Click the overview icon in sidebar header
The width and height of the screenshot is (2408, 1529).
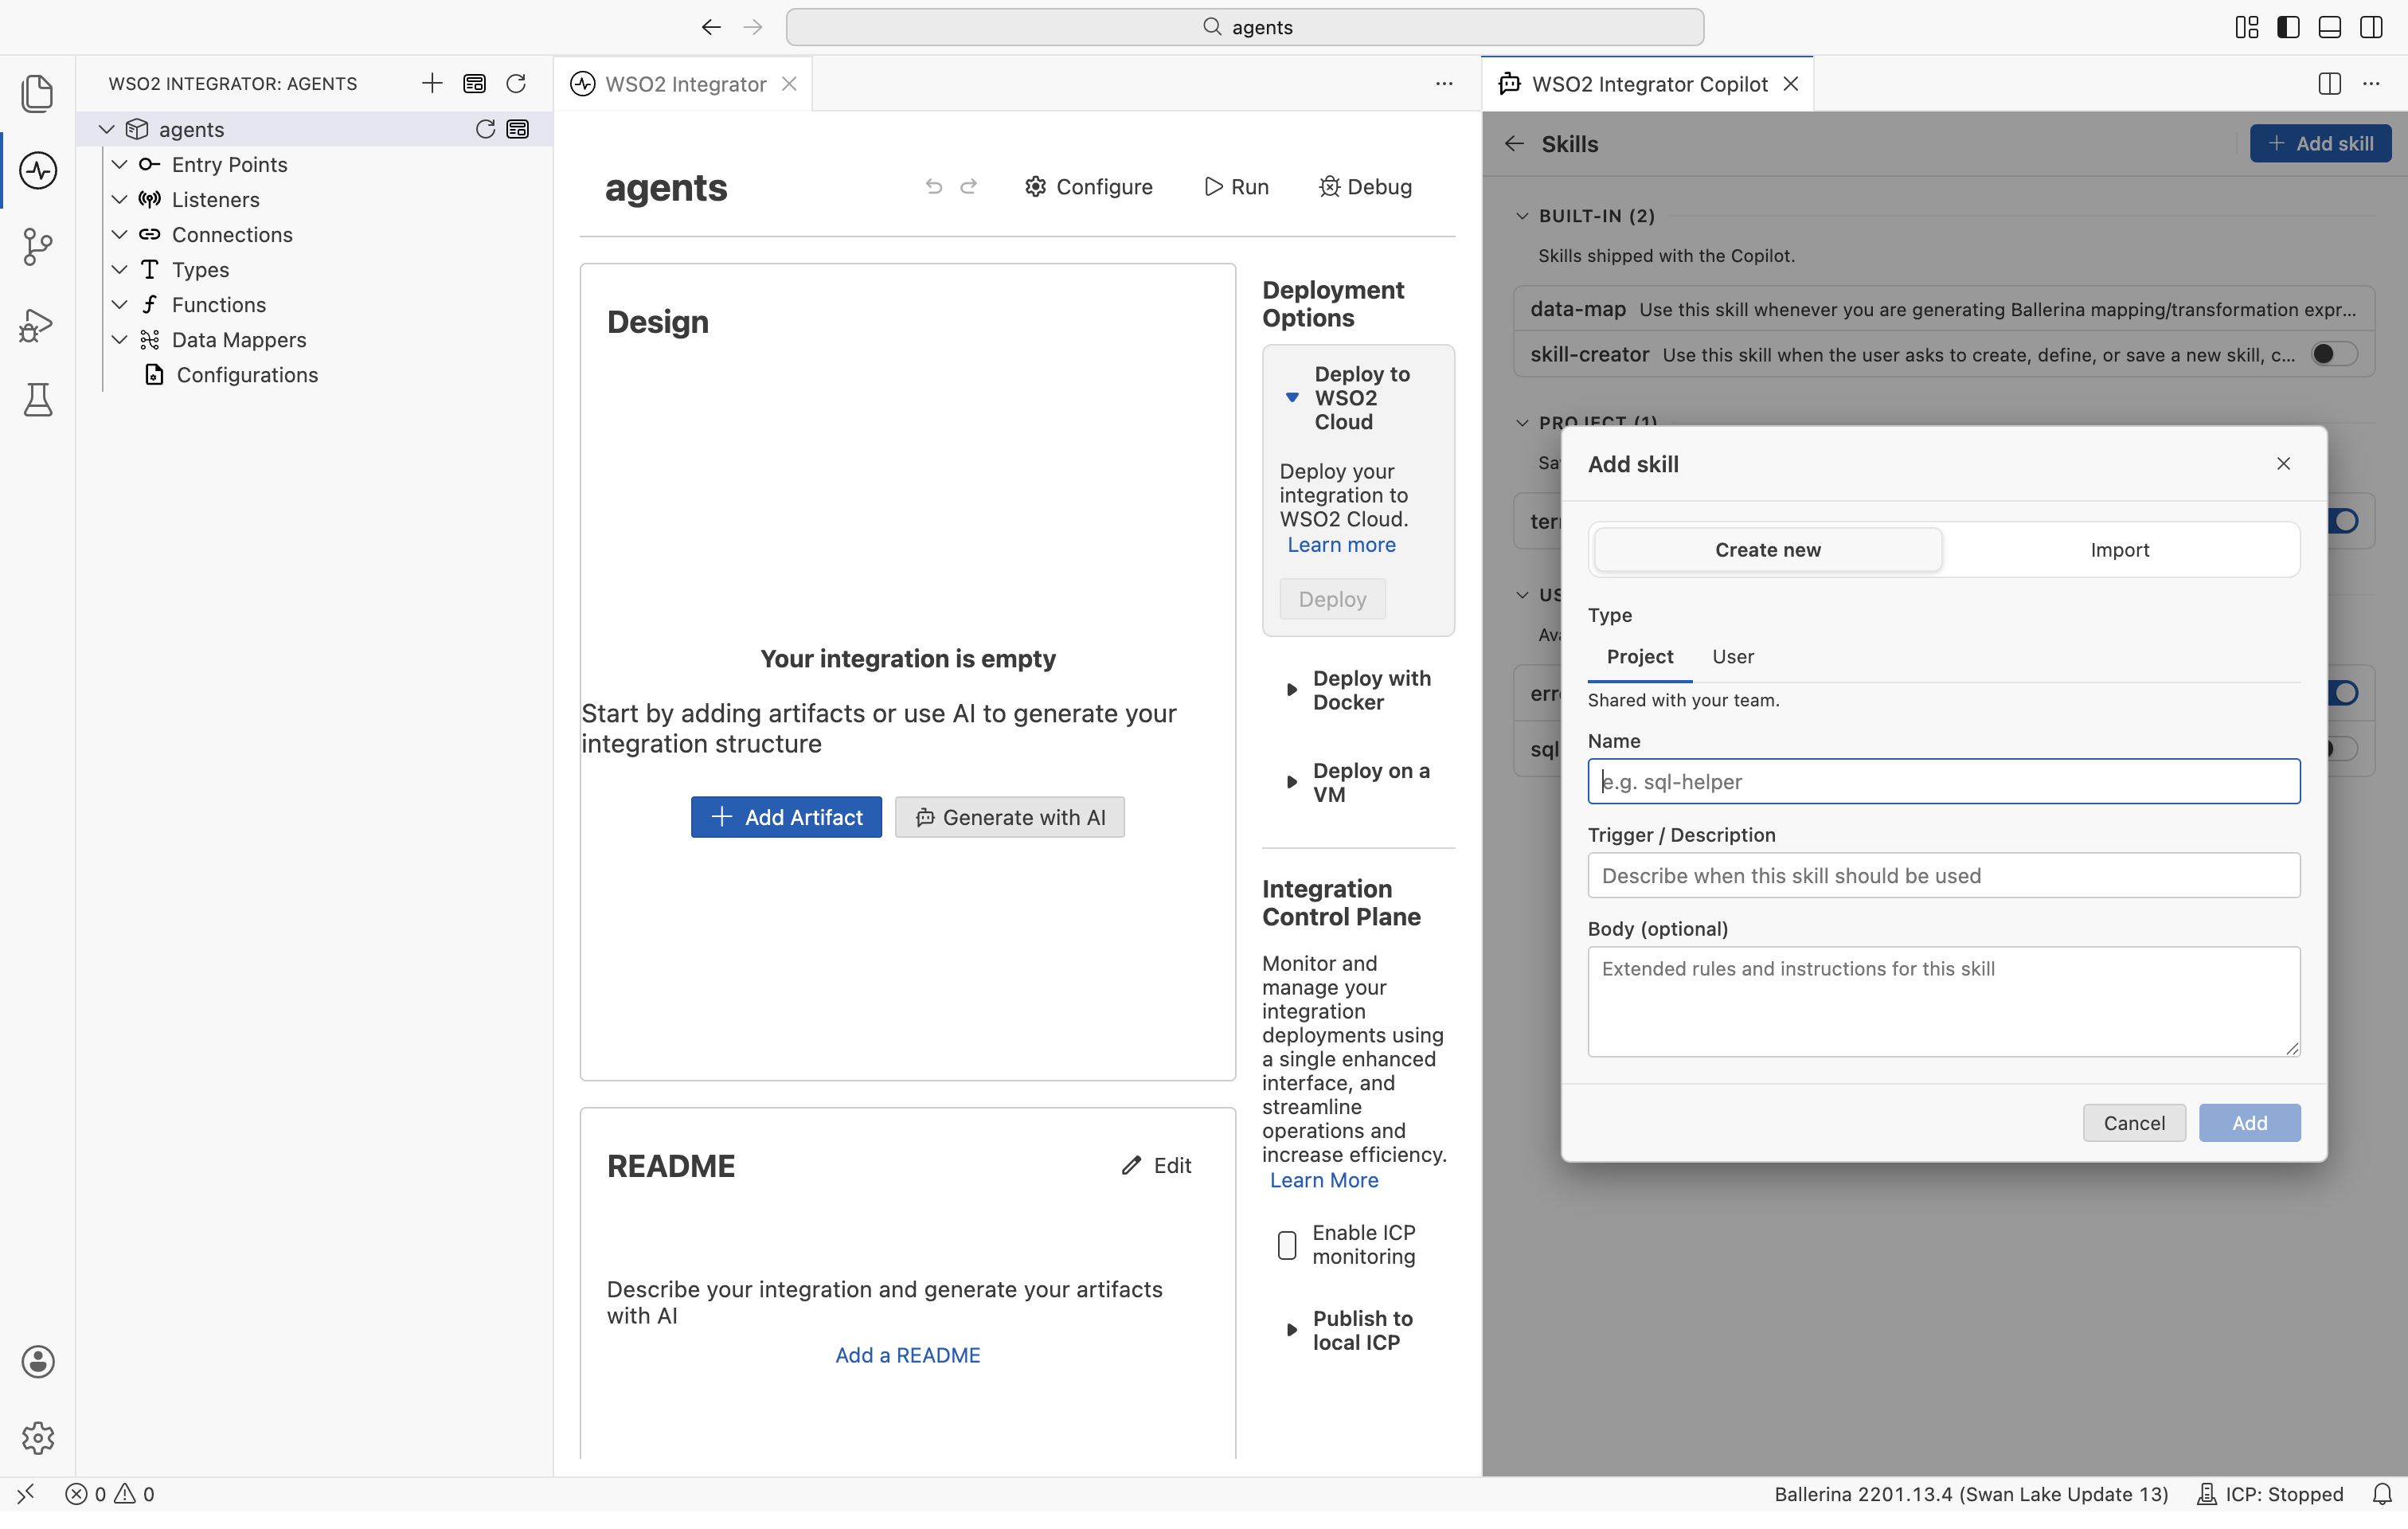[474, 83]
